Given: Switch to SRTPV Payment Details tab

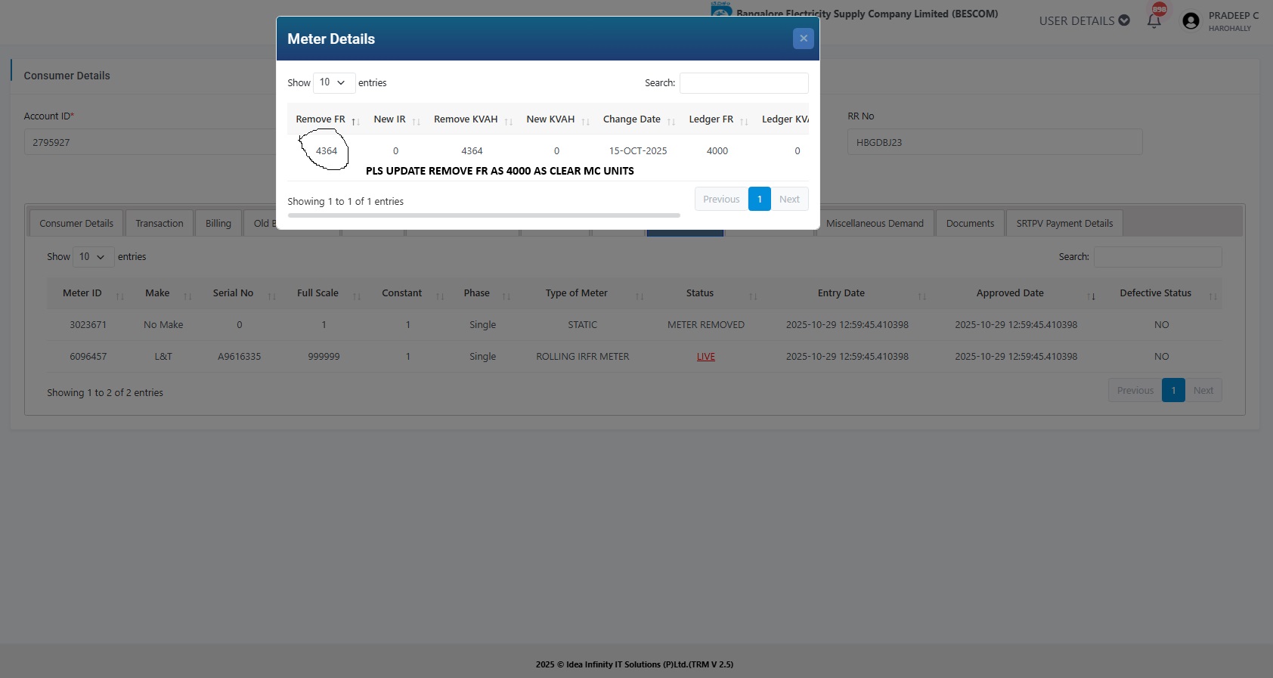Looking at the screenshot, I should point(1064,224).
